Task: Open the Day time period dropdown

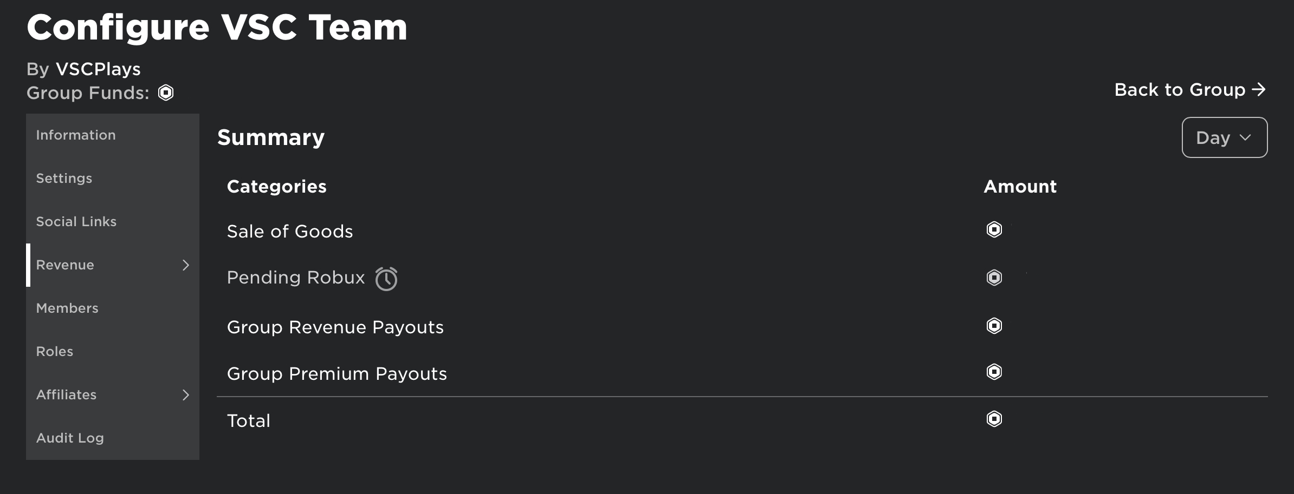Action: coord(1225,137)
